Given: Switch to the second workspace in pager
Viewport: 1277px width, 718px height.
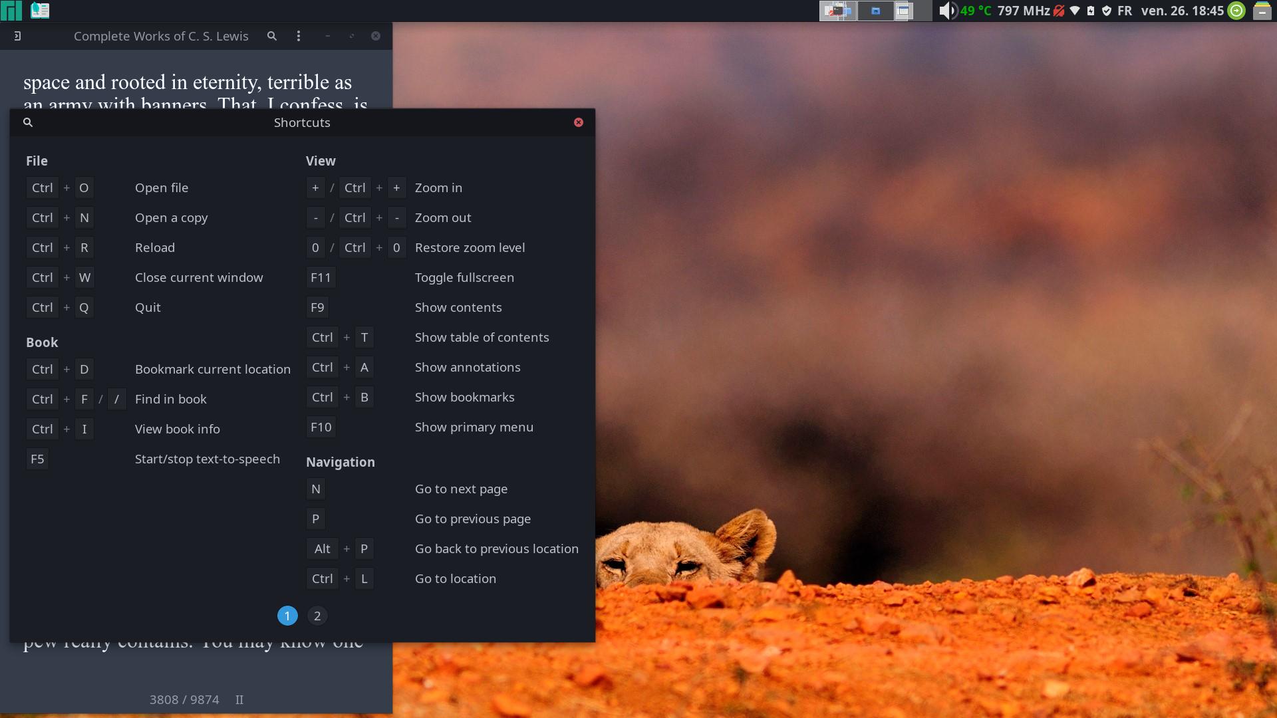Looking at the screenshot, I should 875,11.
